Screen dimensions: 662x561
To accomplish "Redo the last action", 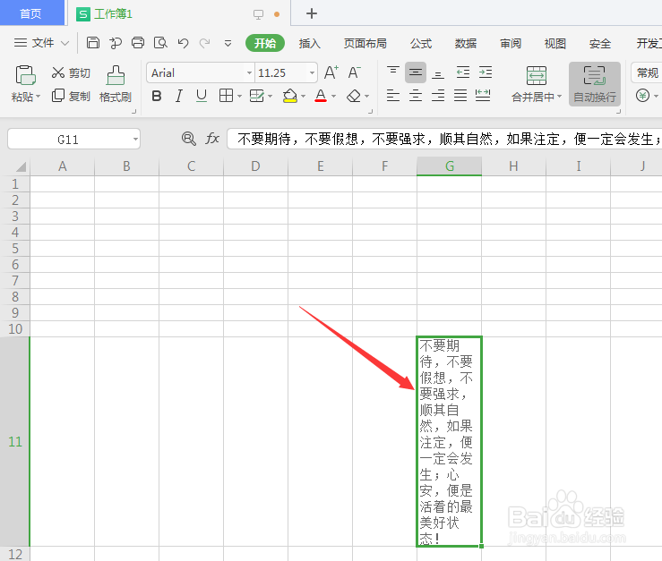I will coord(205,43).
